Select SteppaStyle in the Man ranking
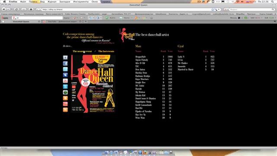 pos(141,57)
